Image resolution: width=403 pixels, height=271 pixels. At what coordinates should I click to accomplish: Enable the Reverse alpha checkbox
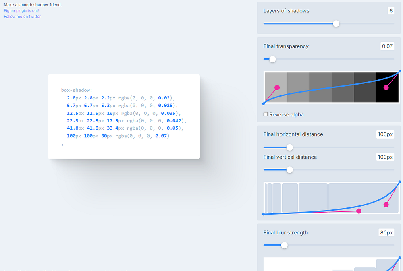click(266, 114)
